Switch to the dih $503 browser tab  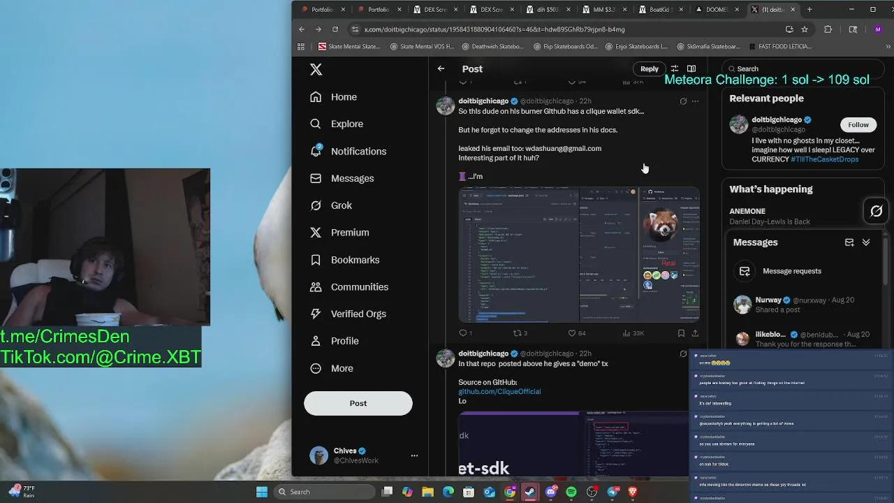click(x=543, y=10)
